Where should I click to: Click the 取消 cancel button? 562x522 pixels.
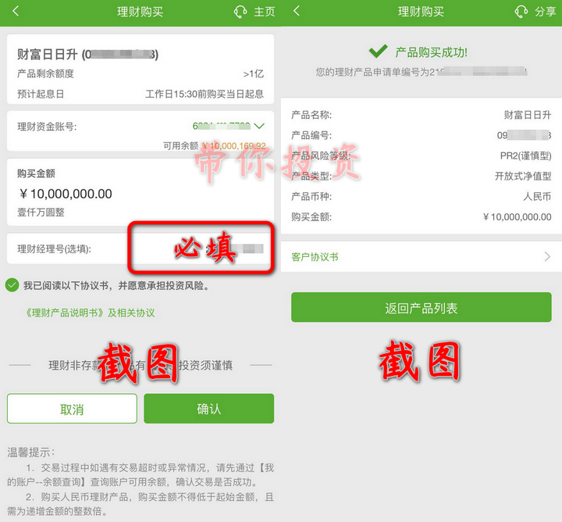(72, 409)
